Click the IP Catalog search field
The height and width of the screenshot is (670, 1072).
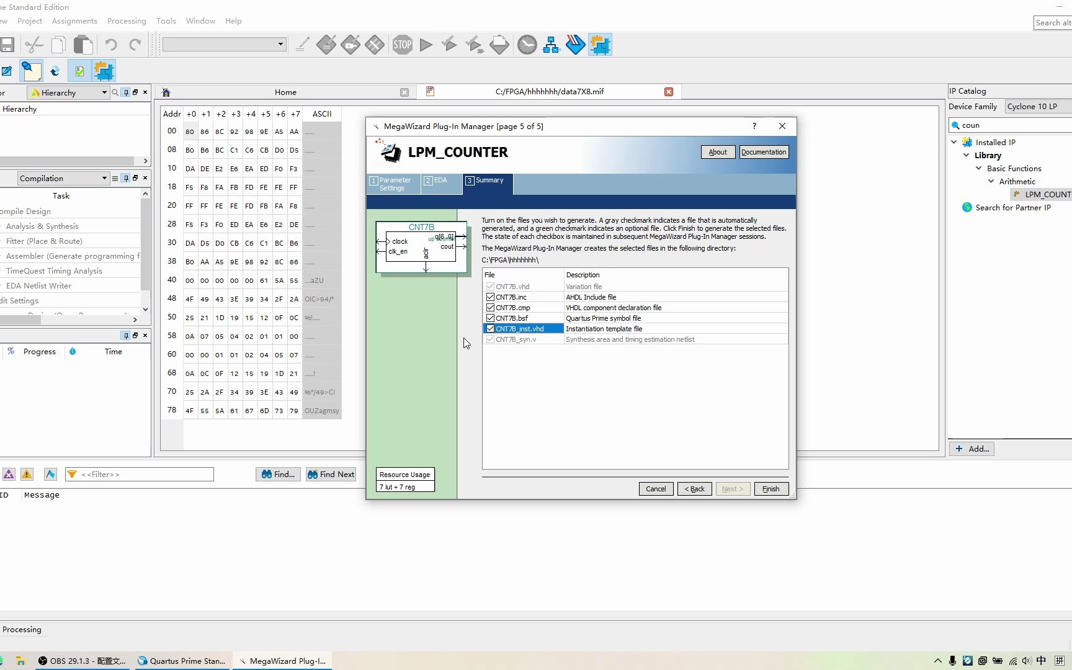[1011, 125]
